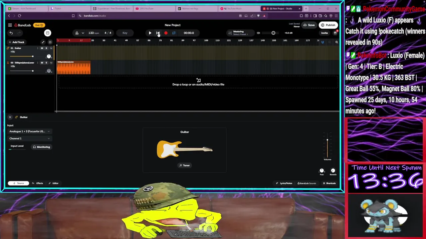Viewport: 426px width, 239px height.
Task: Switch to the Editor tab
Action: (53, 183)
